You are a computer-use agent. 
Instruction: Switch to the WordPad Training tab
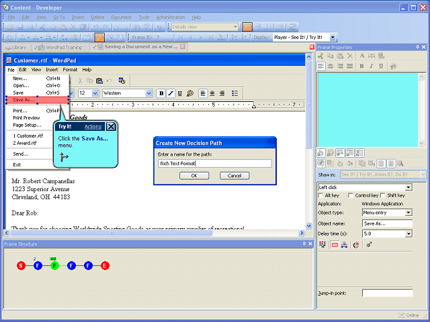click(x=60, y=48)
